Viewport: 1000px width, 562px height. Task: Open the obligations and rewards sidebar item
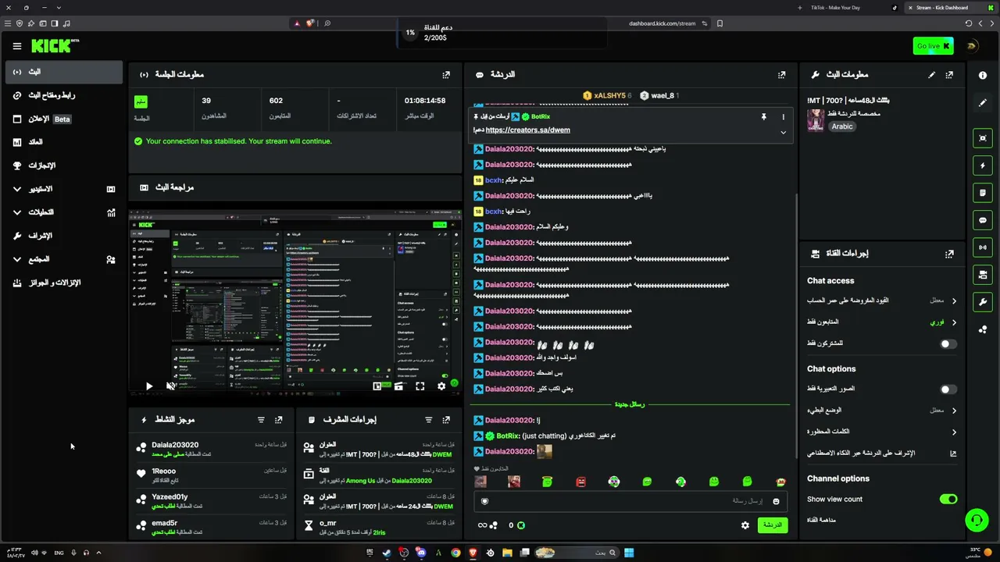click(64, 283)
